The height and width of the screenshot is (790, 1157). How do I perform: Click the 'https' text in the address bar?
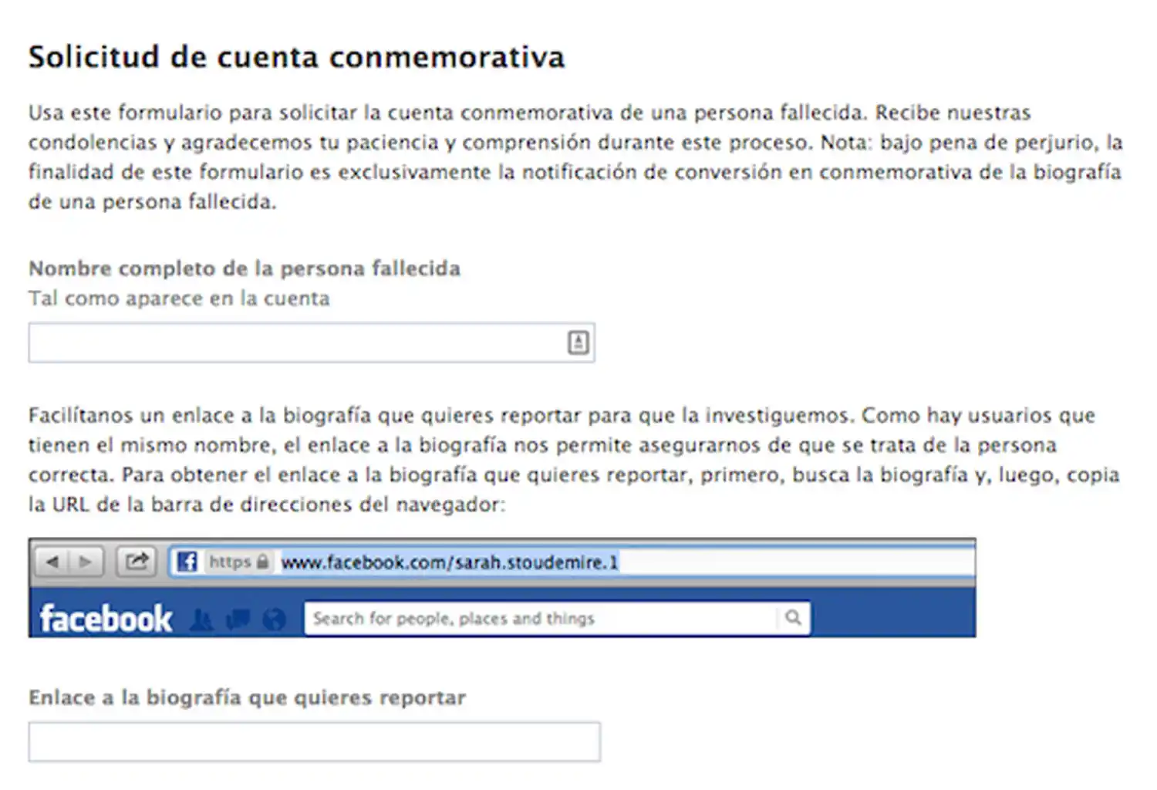coord(231,562)
